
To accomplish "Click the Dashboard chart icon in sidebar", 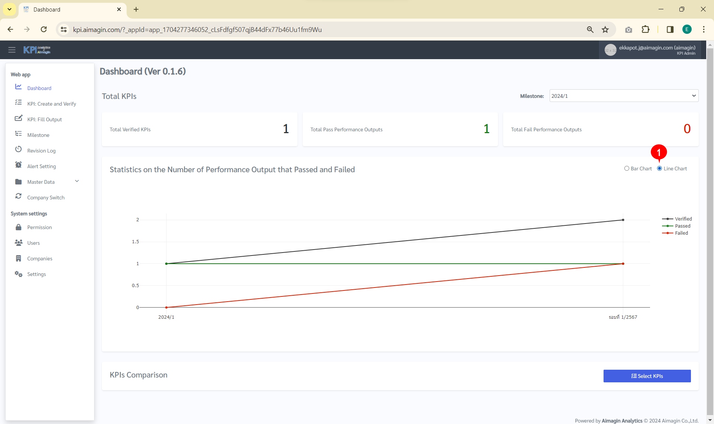I will point(18,87).
